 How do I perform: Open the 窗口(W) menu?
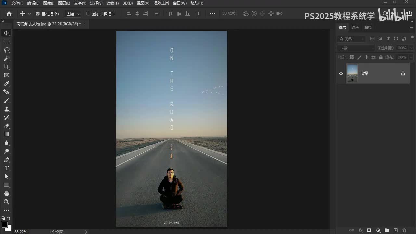(180, 3)
